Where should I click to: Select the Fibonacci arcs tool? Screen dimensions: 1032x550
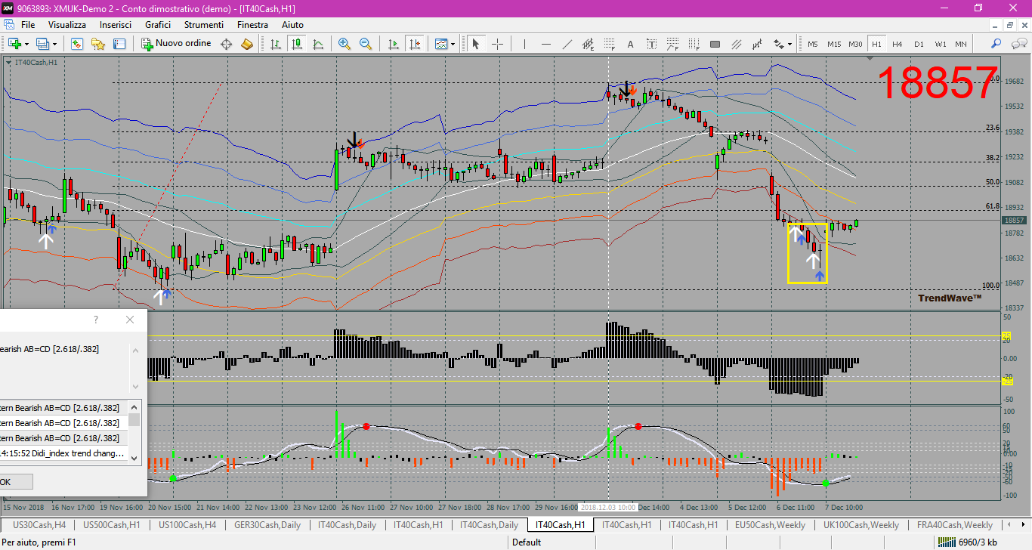[x=672, y=44]
